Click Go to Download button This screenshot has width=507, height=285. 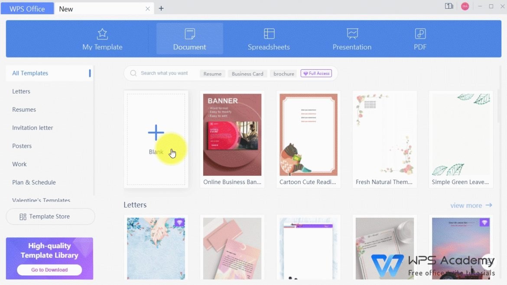pyautogui.click(x=49, y=269)
